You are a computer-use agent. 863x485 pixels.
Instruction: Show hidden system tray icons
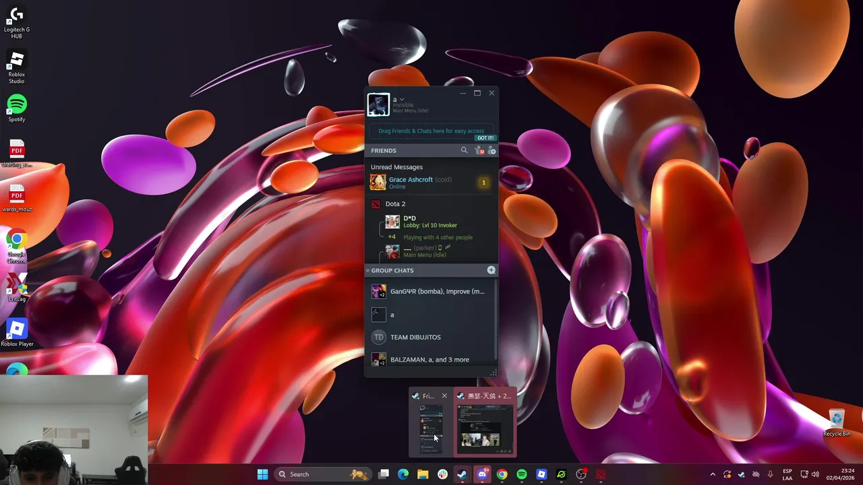coord(713,474)
